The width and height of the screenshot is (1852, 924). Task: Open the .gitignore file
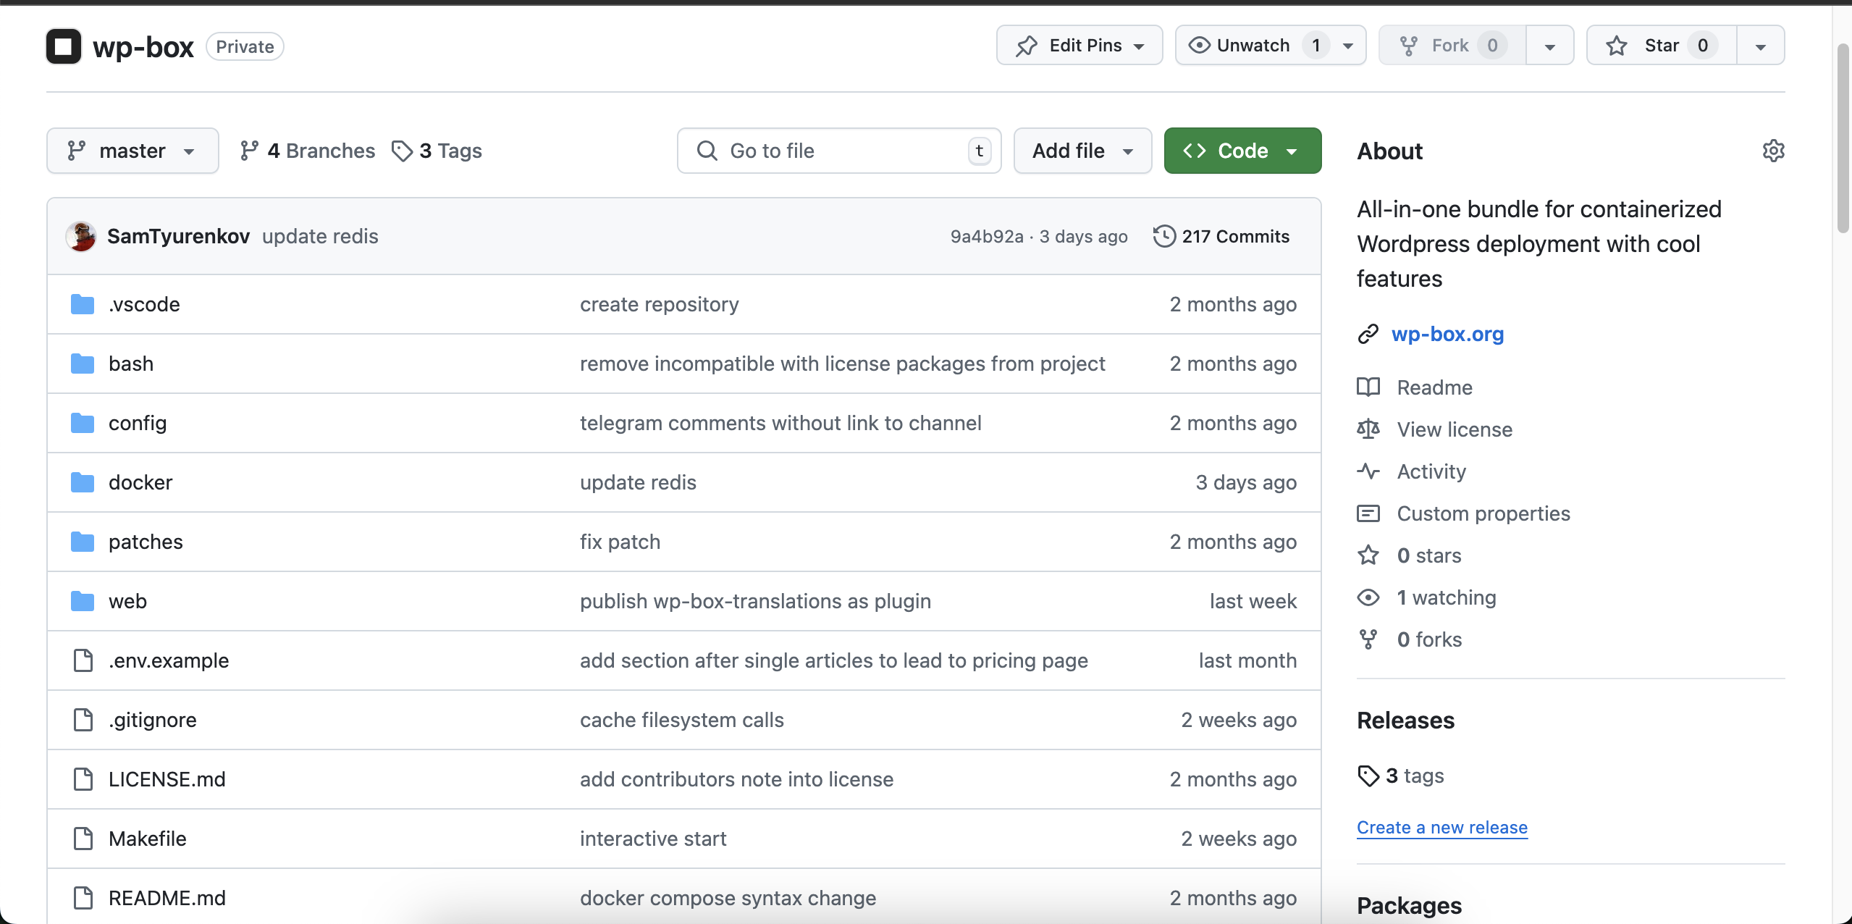pos(153,720)
